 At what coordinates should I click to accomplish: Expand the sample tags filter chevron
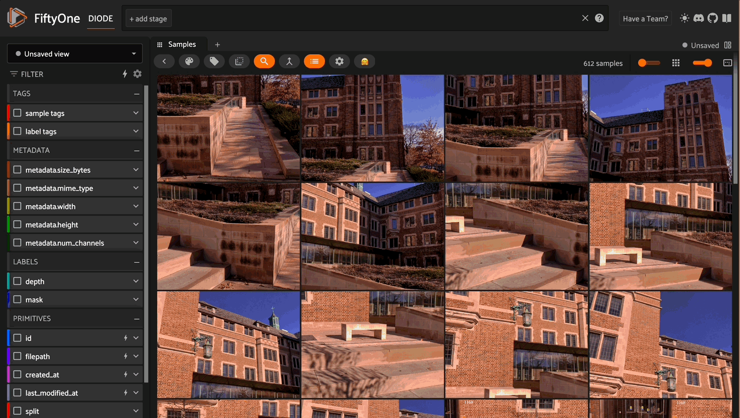pos(136,113)
